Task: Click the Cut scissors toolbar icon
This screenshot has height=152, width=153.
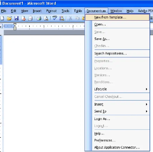Action: coord(70,18)
